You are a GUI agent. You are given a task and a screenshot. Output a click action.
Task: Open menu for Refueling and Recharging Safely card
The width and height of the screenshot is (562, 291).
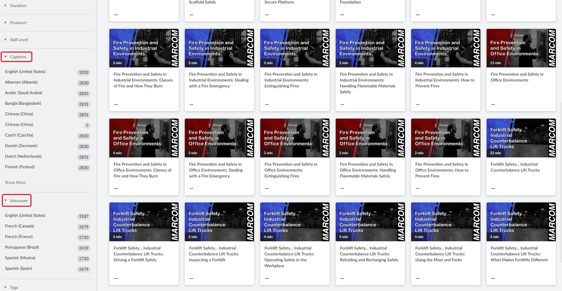click(x=342, y=278)
